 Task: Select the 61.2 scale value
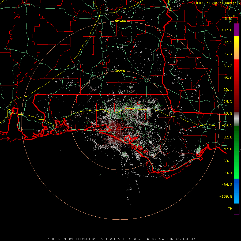click(x=228, y=66)
